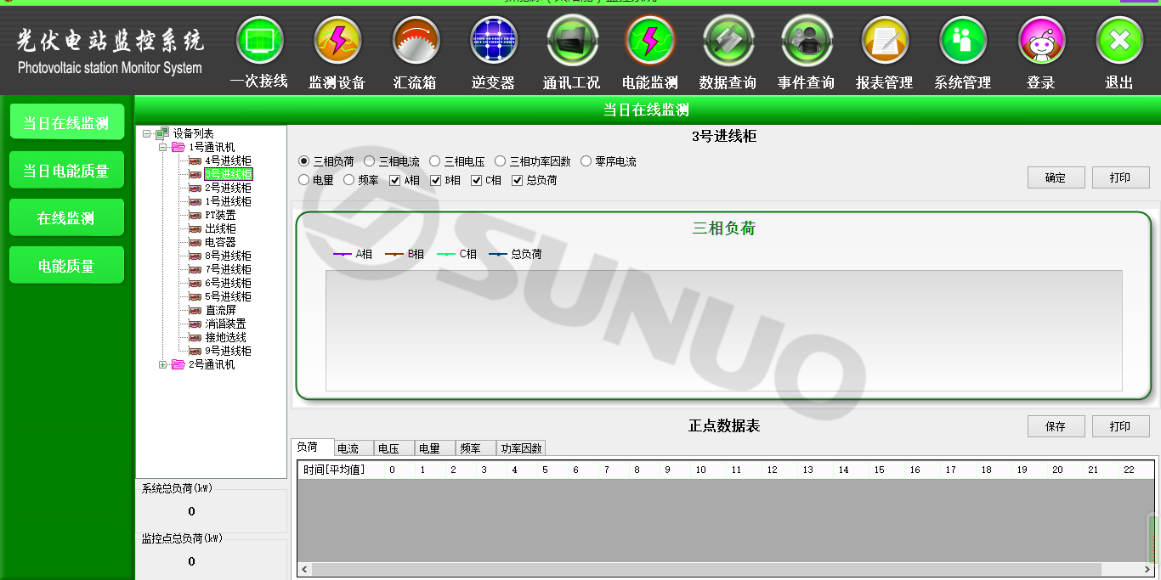This screenshot has width=1161, height=580.
Task: Select the 频率 radio button
Action: [x=349, y=180]
